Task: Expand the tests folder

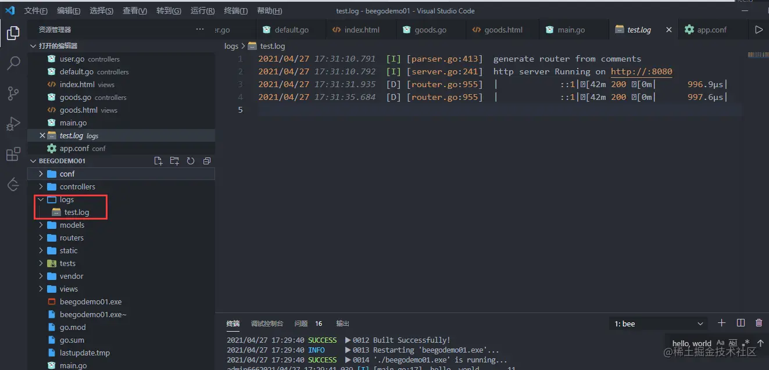Action: (x=41, y=263)
